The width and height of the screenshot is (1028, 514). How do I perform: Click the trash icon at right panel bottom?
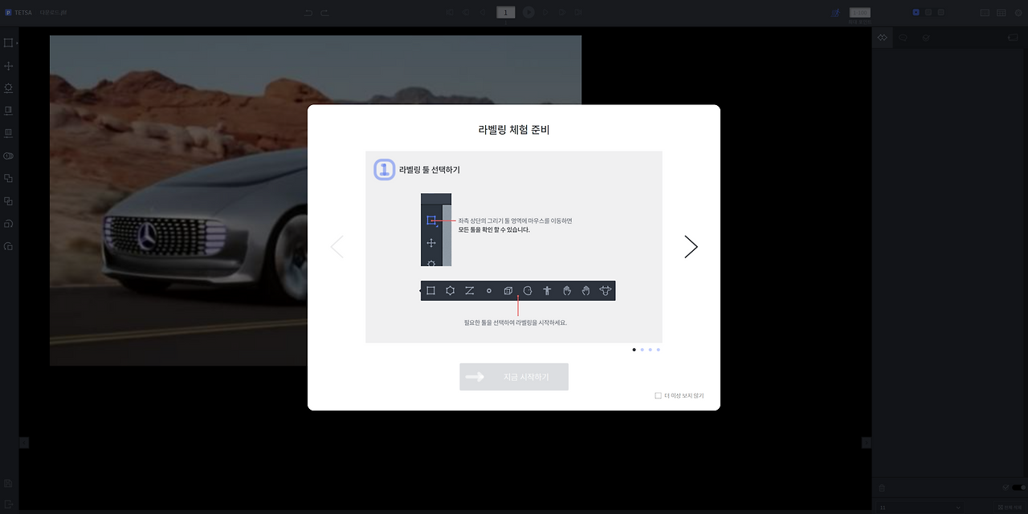coord(882,488)
